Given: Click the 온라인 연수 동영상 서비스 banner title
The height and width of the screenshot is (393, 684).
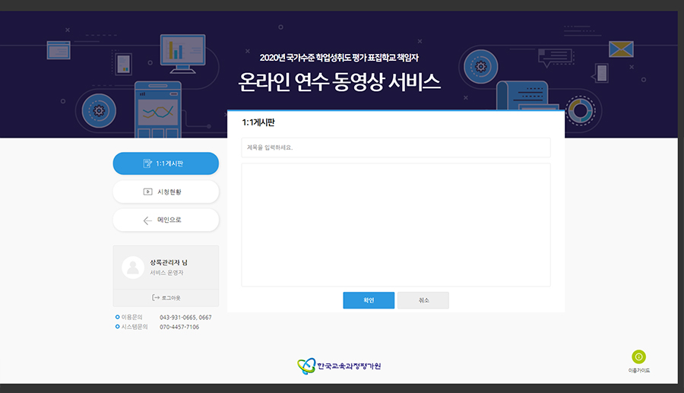Looking at the screenshot, I should (x=339, y=82).
